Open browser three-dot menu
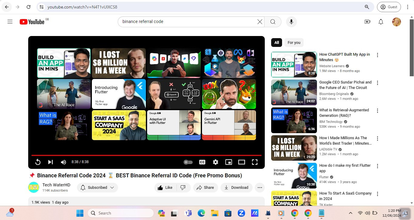 tap(407, 7)
